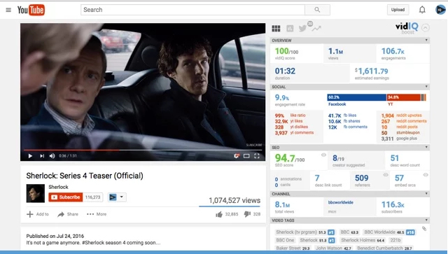The height and width of the screenshot is (254, 448).
Task: Open player settings gear
Action: click(x=237, y=156)
